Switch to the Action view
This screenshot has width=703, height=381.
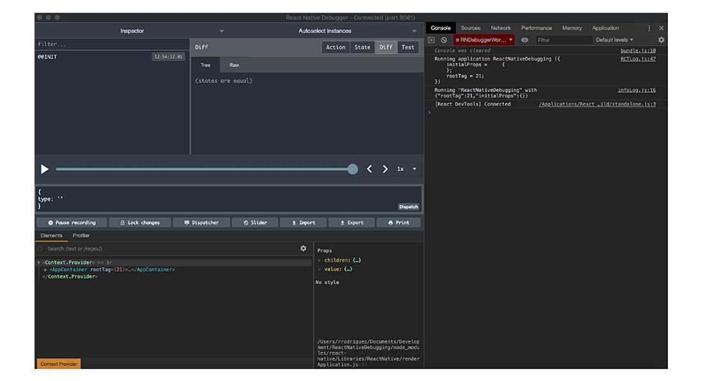click(336, 47)
